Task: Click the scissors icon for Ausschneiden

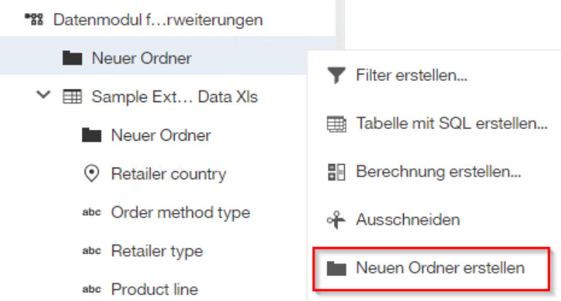Action: (336, 220)
